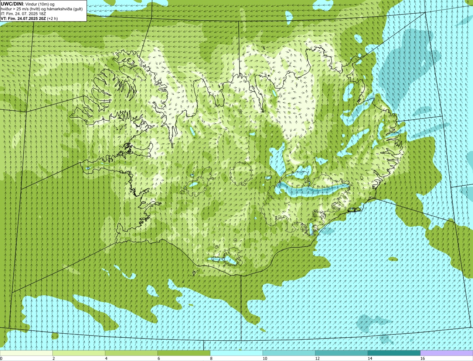473x361 pixels.
Task: Pick the 4–6 green legend swatch
Action: click(131, 353)
